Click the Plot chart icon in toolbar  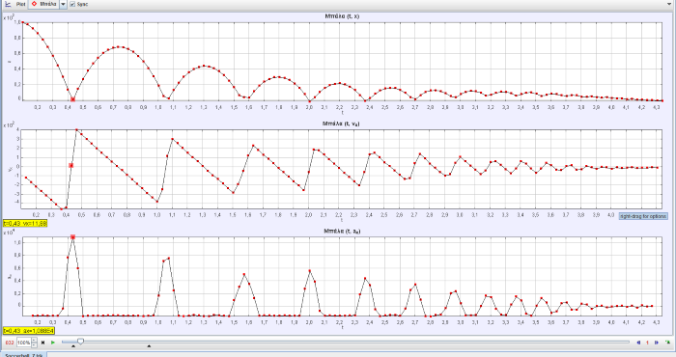pyautogui.click(x=8, y=4)
